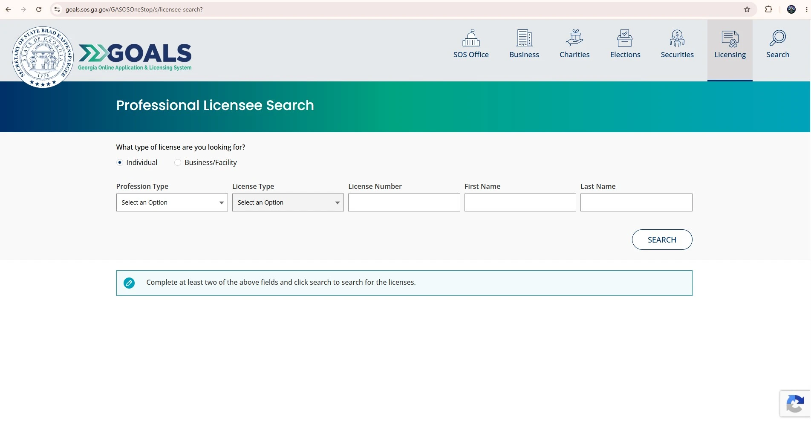Open the browser profile avatar

[791, 9]
